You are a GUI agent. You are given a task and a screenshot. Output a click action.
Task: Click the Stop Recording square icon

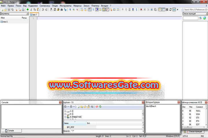(x=145, y=10)
